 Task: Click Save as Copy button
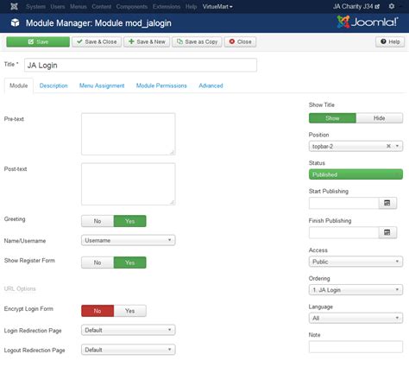pos(197,41)
